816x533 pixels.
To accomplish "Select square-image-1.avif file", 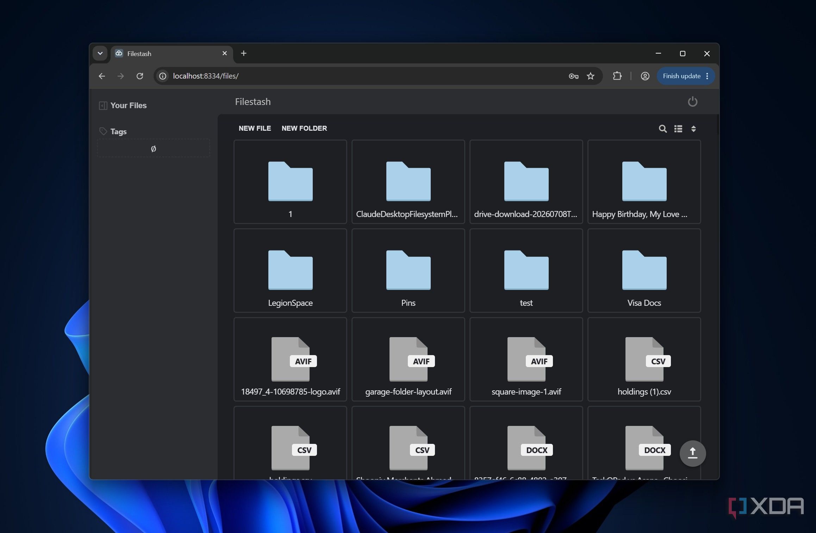I will click(x=526, y=359).
